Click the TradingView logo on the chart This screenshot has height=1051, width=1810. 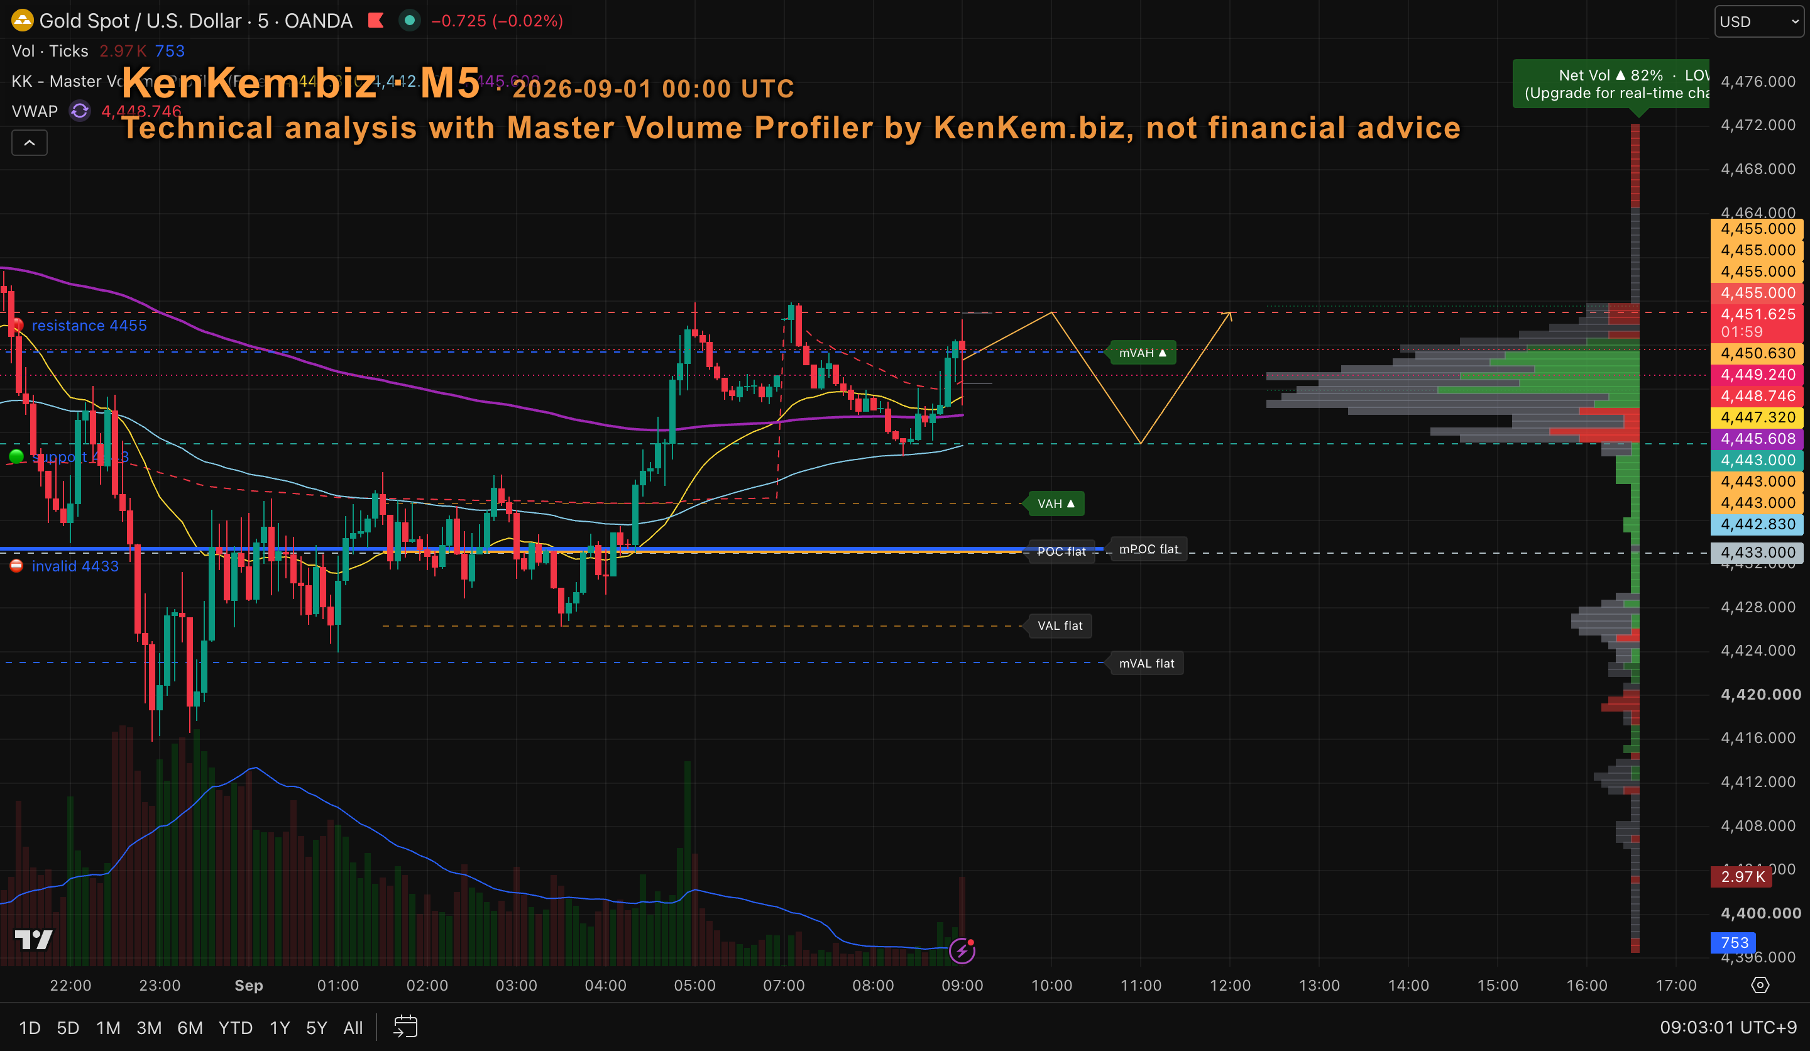(34, 939)
